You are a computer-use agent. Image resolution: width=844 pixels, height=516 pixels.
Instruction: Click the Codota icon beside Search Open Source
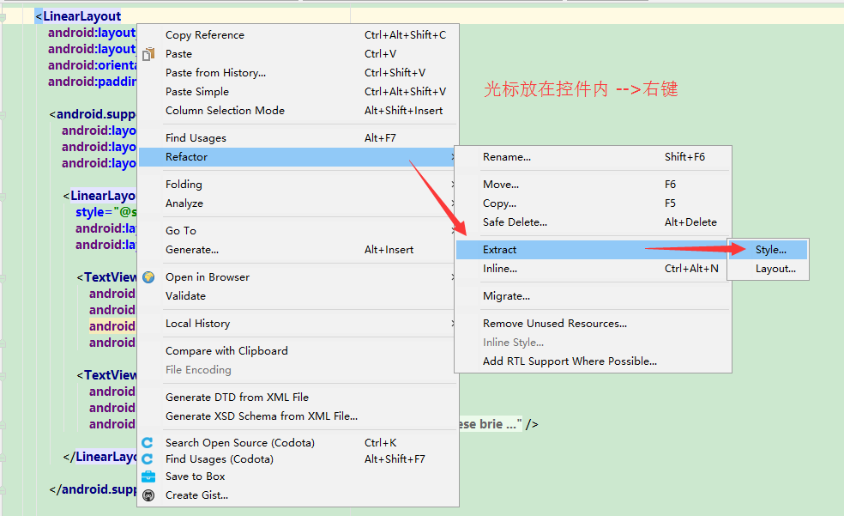click(x=148, y=443)
